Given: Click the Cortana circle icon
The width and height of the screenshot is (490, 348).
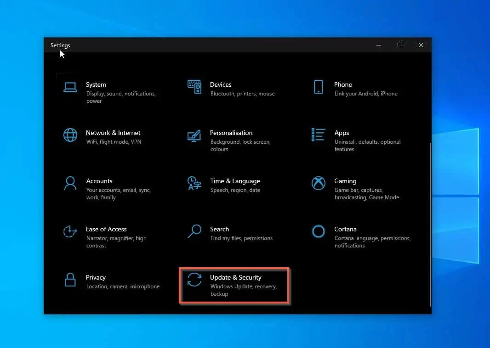Looking at the screenshot, I should pyautogui.click(x=319, y=231).
